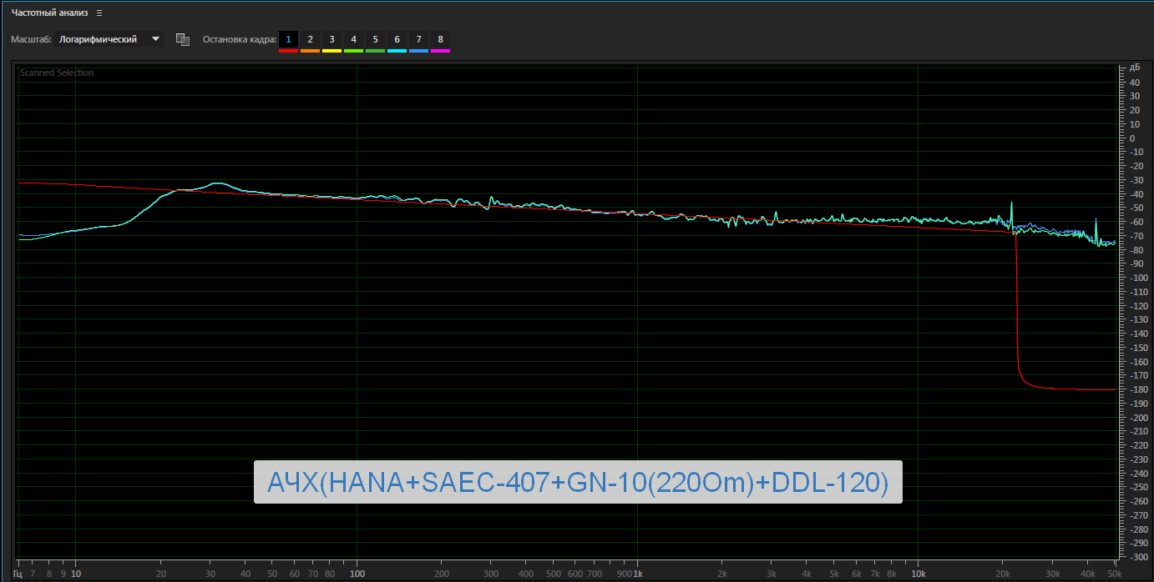The image size is (1154, 582).
Task: Click the дБ unit label on vertical axis
Action: click(1134, 67)
